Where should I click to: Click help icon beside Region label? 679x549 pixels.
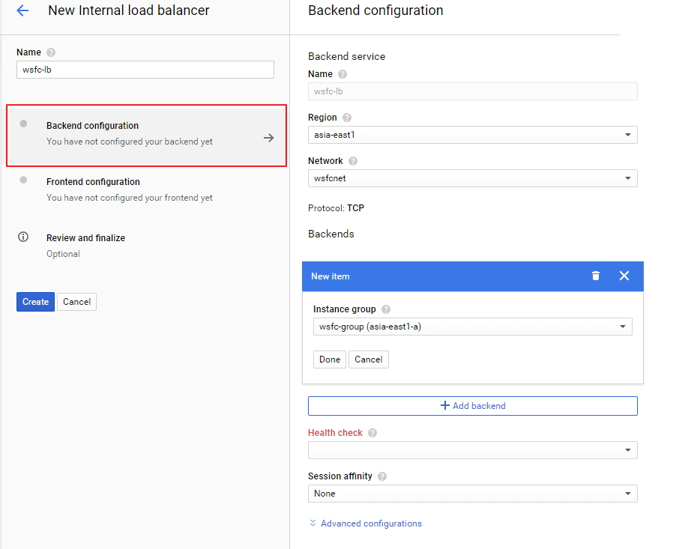click(347, 118)
